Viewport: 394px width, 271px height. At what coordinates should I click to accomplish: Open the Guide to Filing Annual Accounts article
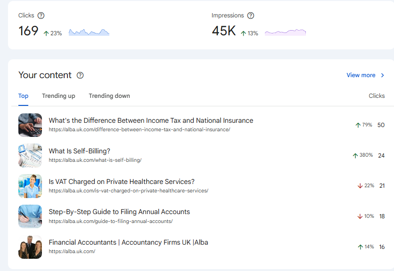pos(119,212)
